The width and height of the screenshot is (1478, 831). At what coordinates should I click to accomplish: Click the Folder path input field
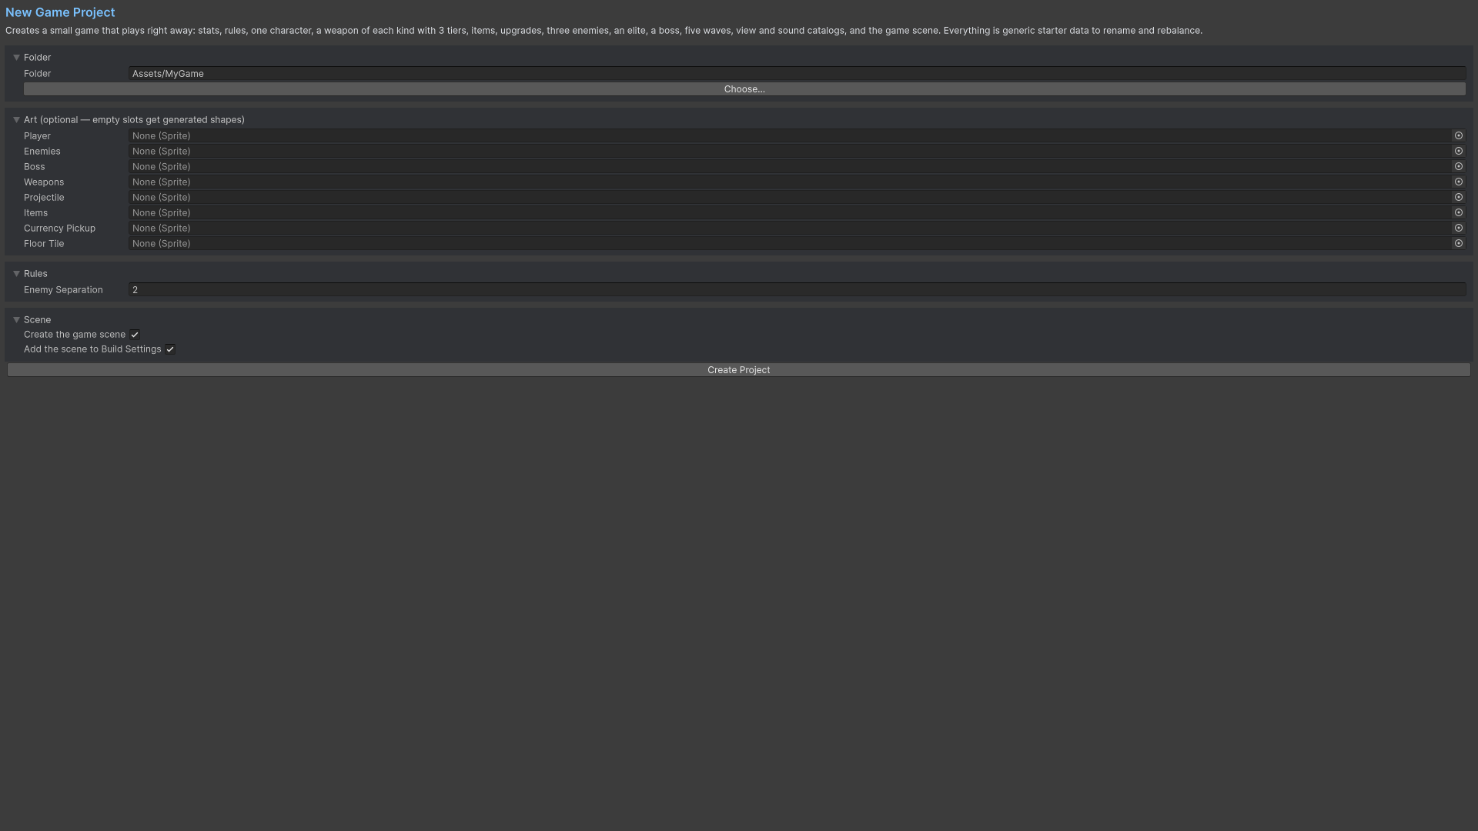click(x=797, y=74)
